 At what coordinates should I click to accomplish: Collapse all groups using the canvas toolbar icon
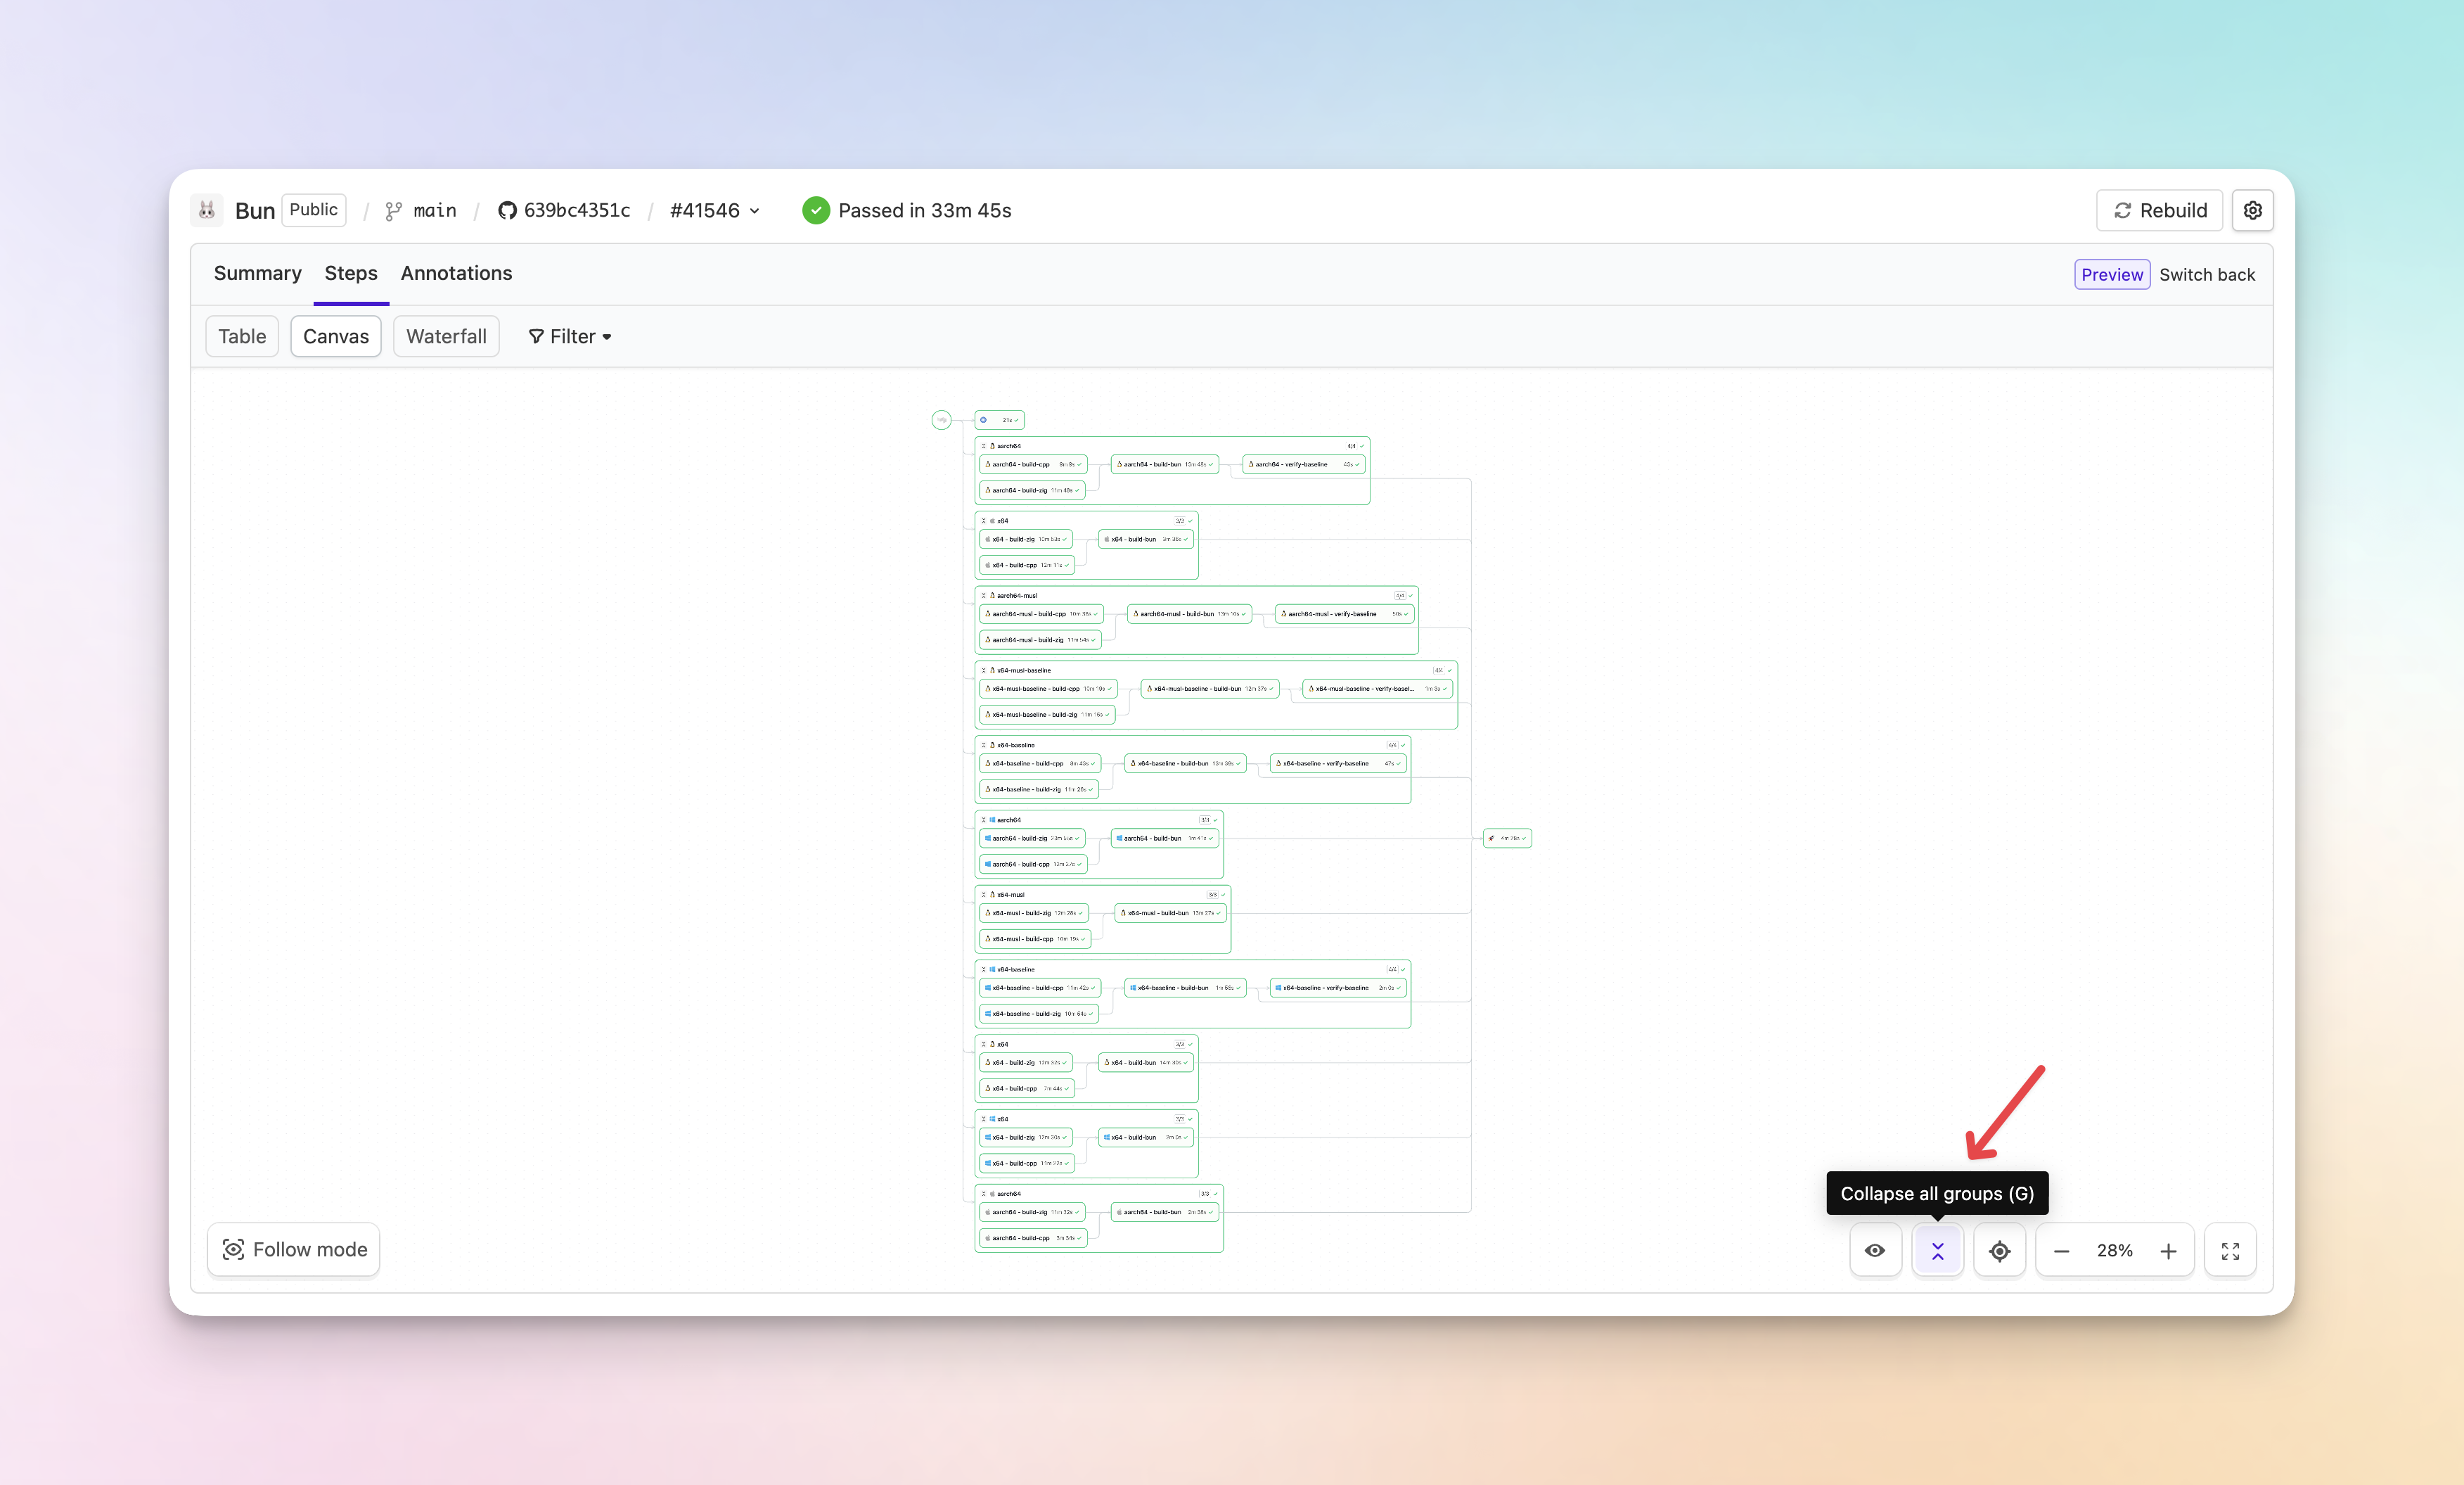tap(1937, 1250)
